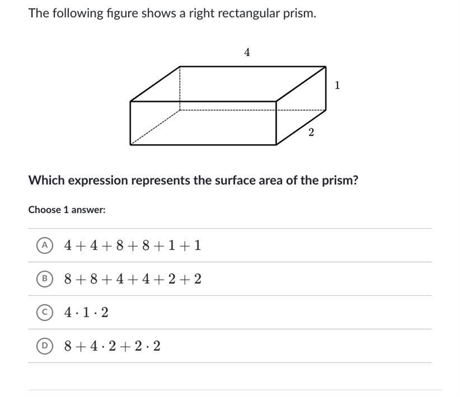
Task: Click the "right rectangular prism" intro sentence
Action: [172, 13]
